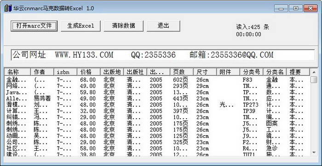The height and width of the screenshot is (166, 322).
Task: Click the 分类号 column header
Action: coord(251,72)
